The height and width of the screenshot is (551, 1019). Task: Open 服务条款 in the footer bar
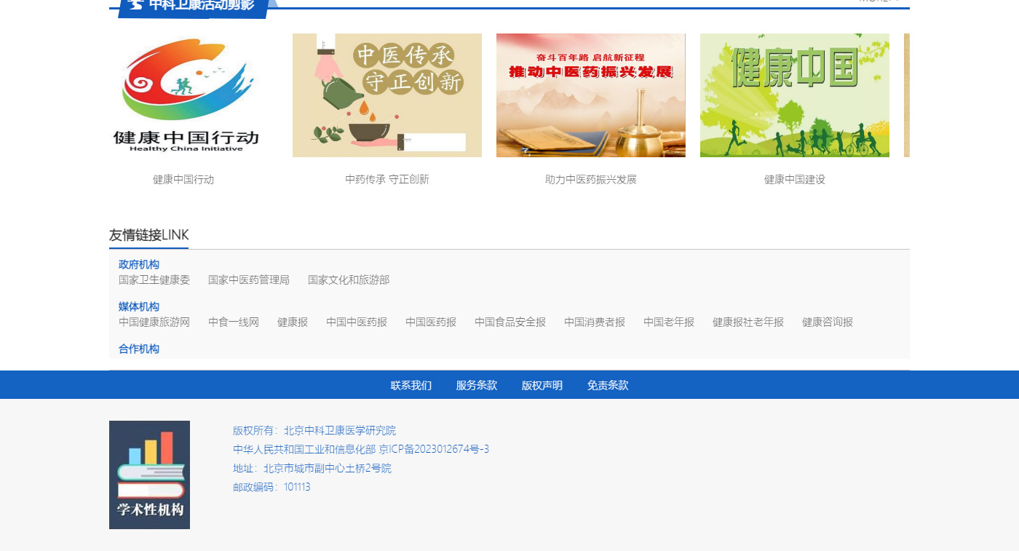click(x=477, y=386)
